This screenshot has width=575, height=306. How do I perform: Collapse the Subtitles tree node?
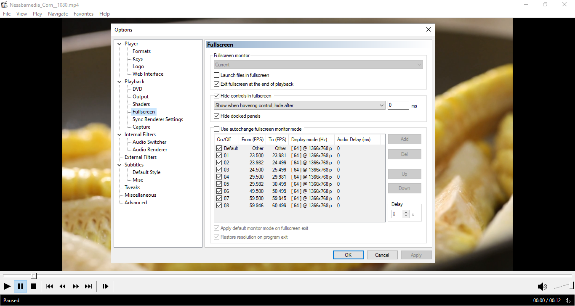pyautogui.click(x=120, y=165)
